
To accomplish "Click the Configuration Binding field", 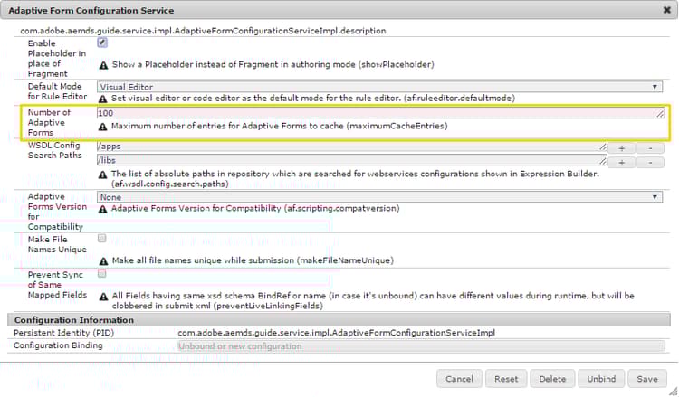I will click(421, 346).
